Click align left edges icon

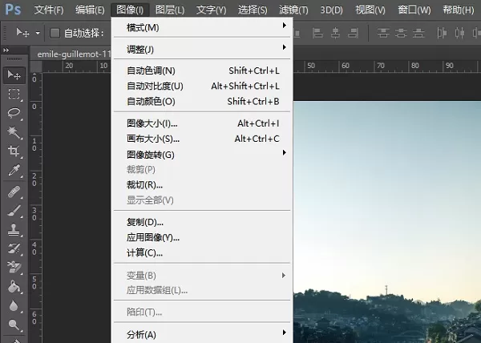click(x=317, y=33)
